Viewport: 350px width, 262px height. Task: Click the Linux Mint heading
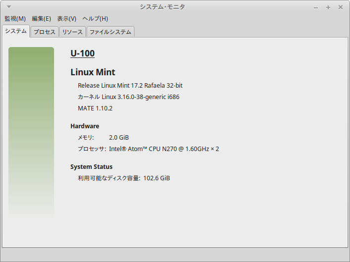point(93,72)
